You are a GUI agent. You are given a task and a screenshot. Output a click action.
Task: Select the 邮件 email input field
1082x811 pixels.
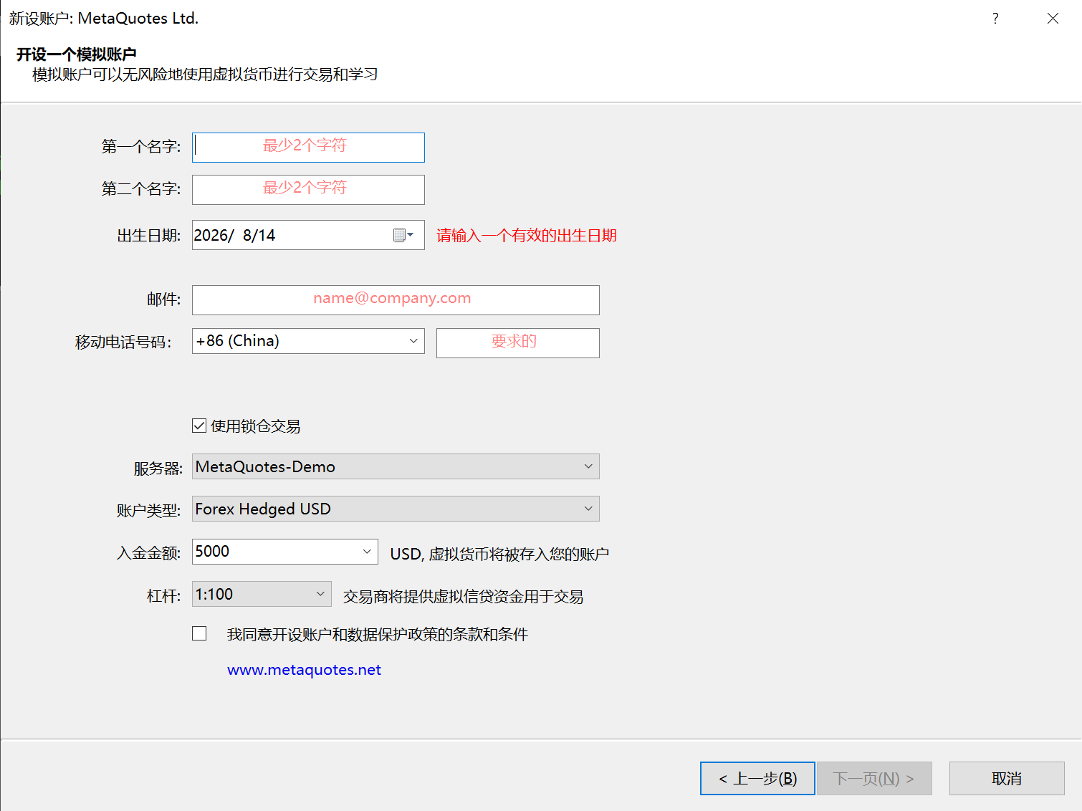click(396, 300)
